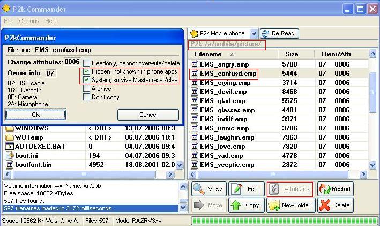
Task: Click the file icon of EMS_glasses.emp
Action: click(195, 110)
